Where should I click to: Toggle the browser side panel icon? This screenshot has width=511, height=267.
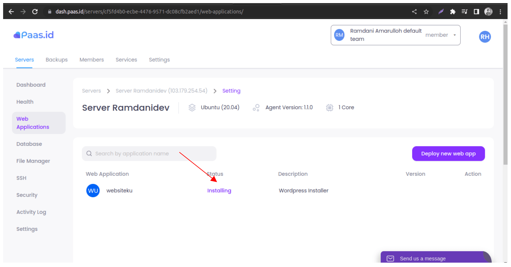tap(476, 12)
